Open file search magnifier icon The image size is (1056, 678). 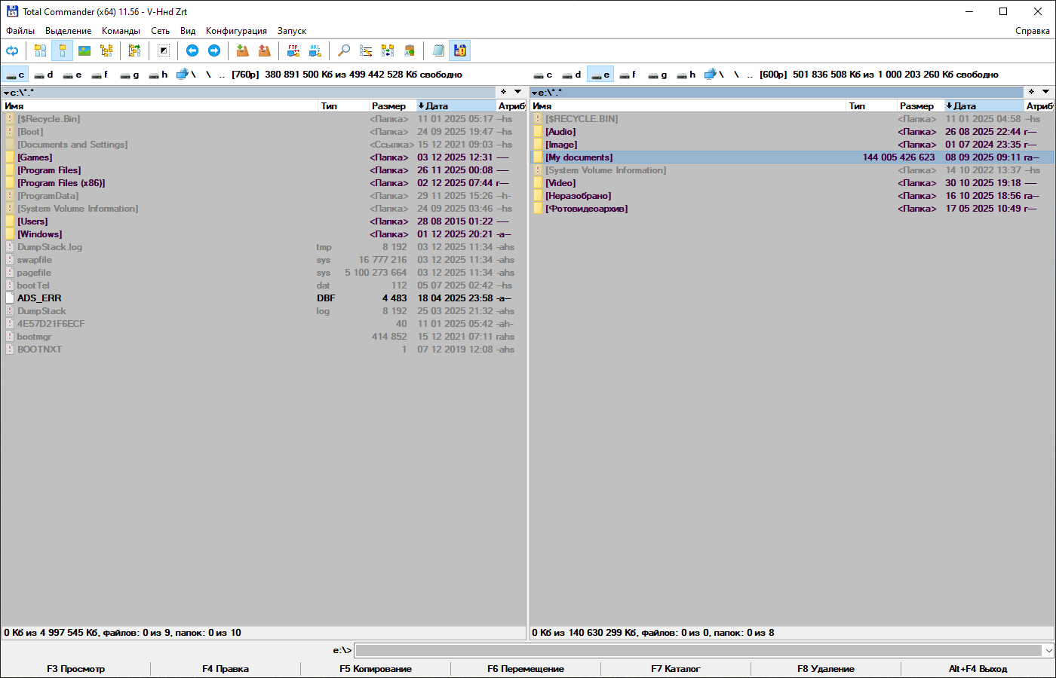(344, 50)
